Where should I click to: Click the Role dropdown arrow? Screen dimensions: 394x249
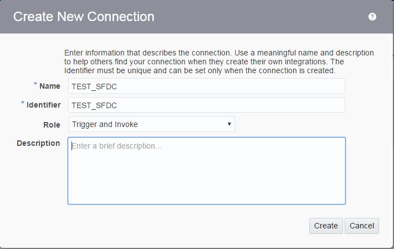point(229,124)
